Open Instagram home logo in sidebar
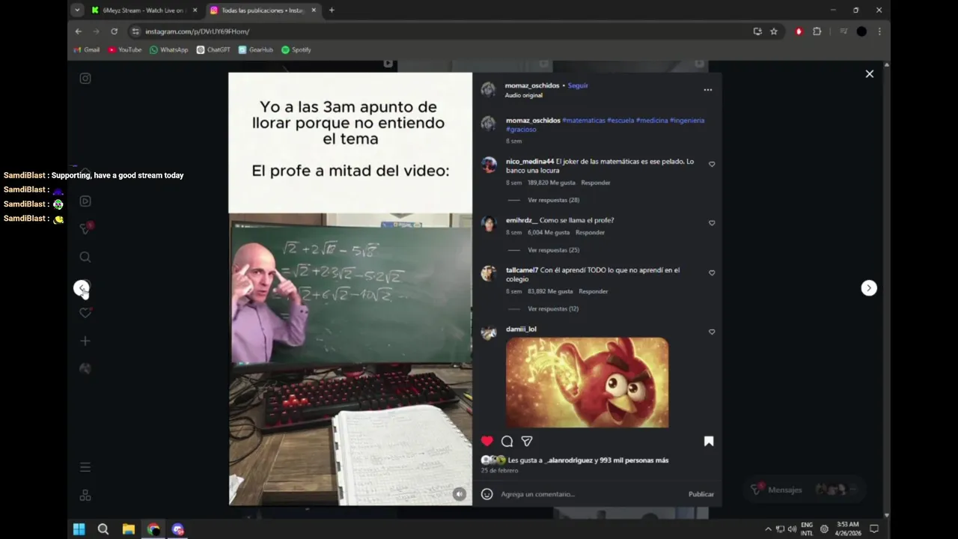 coord(85,79)
